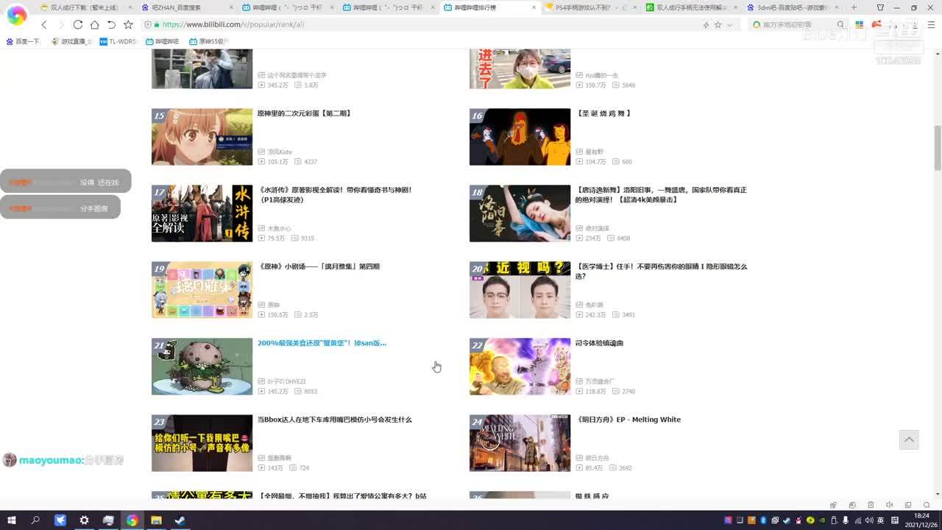
Task: Open the 《原神》小剧场 璃月雅集 video title
Action: pos(319,266)
